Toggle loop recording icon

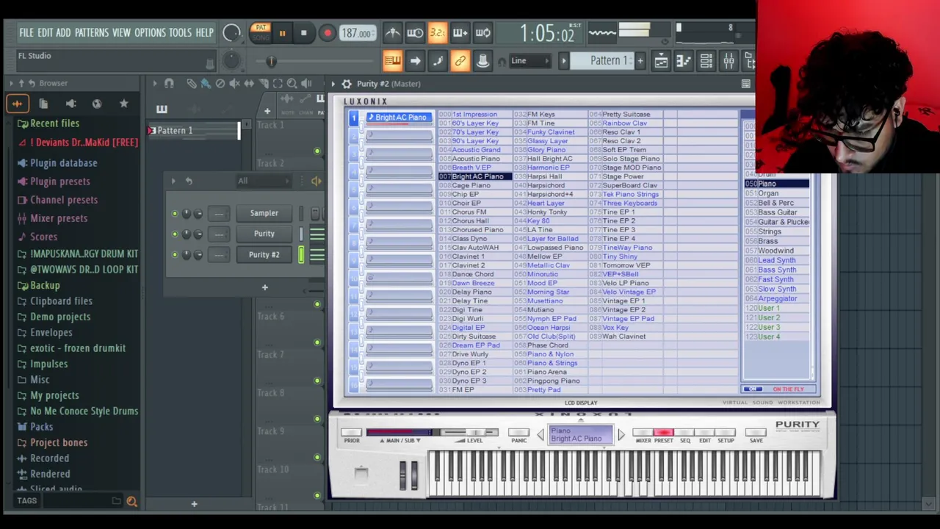tap(483, 32)
